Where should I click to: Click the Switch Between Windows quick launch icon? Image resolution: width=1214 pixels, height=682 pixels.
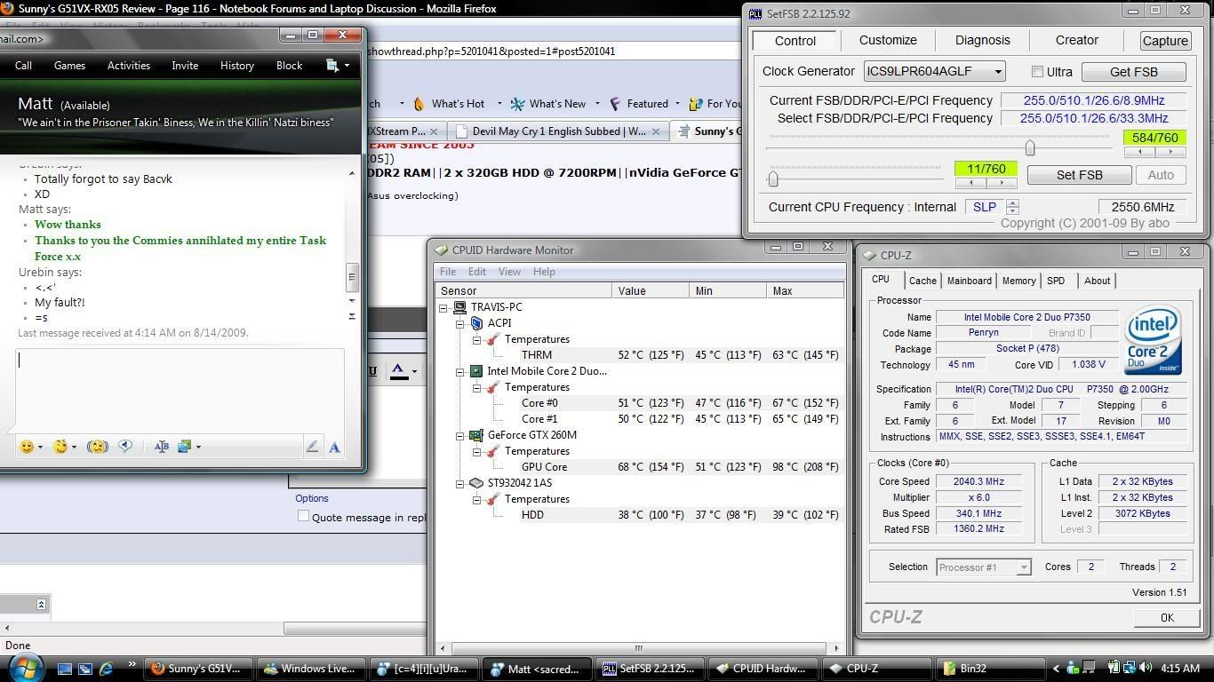pos(85,669)
